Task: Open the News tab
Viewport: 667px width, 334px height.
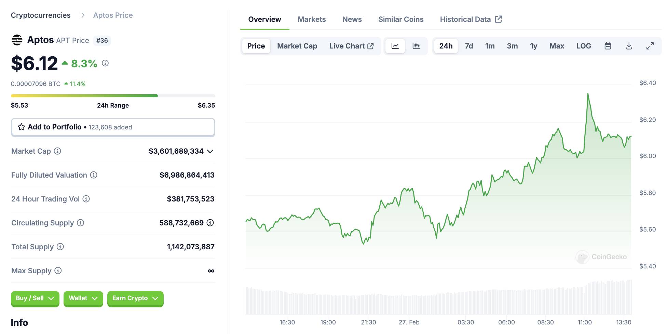Action: pos(352,19)
